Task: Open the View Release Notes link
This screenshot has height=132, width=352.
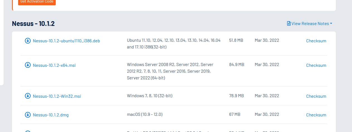Action: (310, 24)
